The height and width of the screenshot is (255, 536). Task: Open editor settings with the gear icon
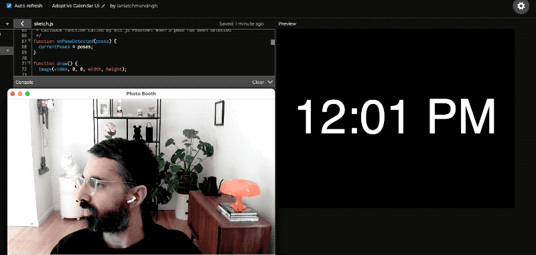(521, 6)
